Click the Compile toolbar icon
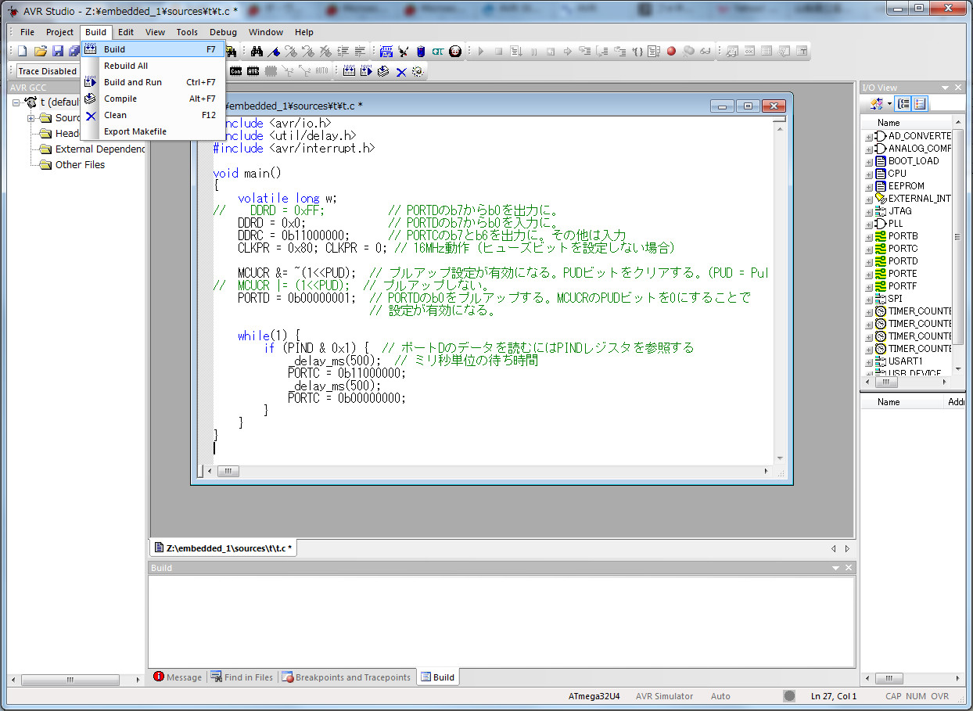 (x=382, y=71)
